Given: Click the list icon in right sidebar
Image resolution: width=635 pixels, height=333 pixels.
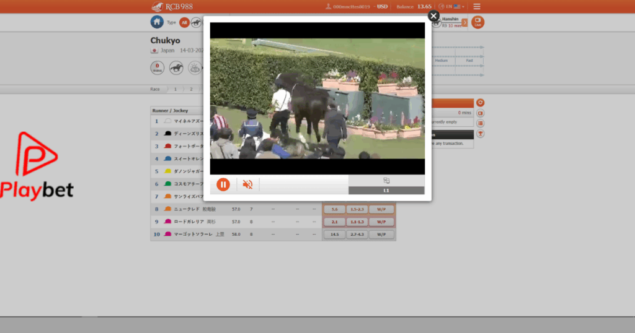Looking at the screenshot, I should coord(480,123).
